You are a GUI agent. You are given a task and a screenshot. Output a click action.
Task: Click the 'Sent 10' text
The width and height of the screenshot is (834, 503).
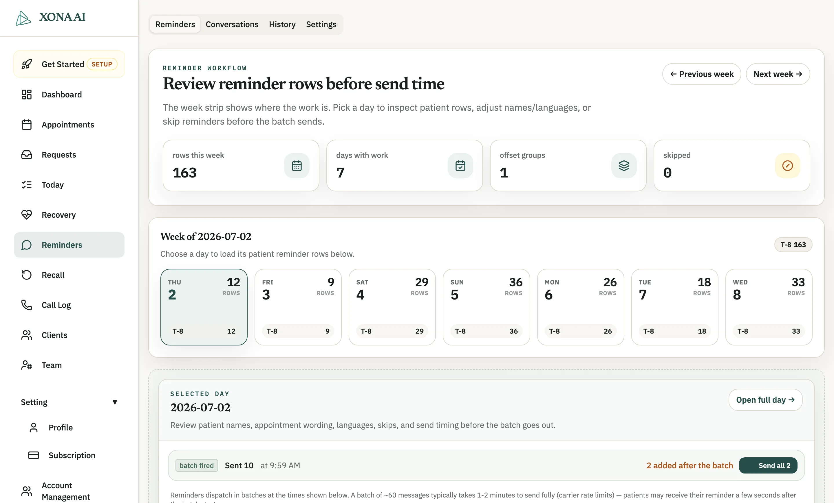tap(239, 465)
